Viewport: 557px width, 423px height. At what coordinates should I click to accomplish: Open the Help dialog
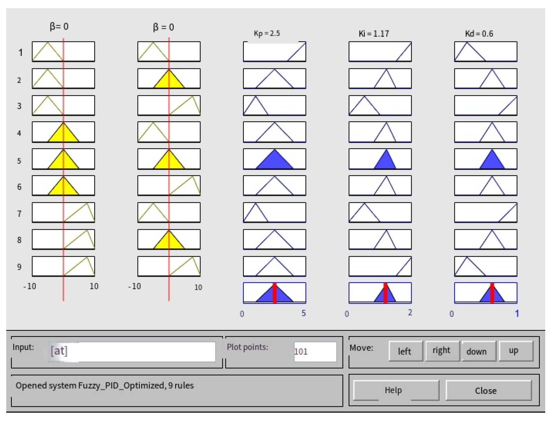[x=396, y=390]
